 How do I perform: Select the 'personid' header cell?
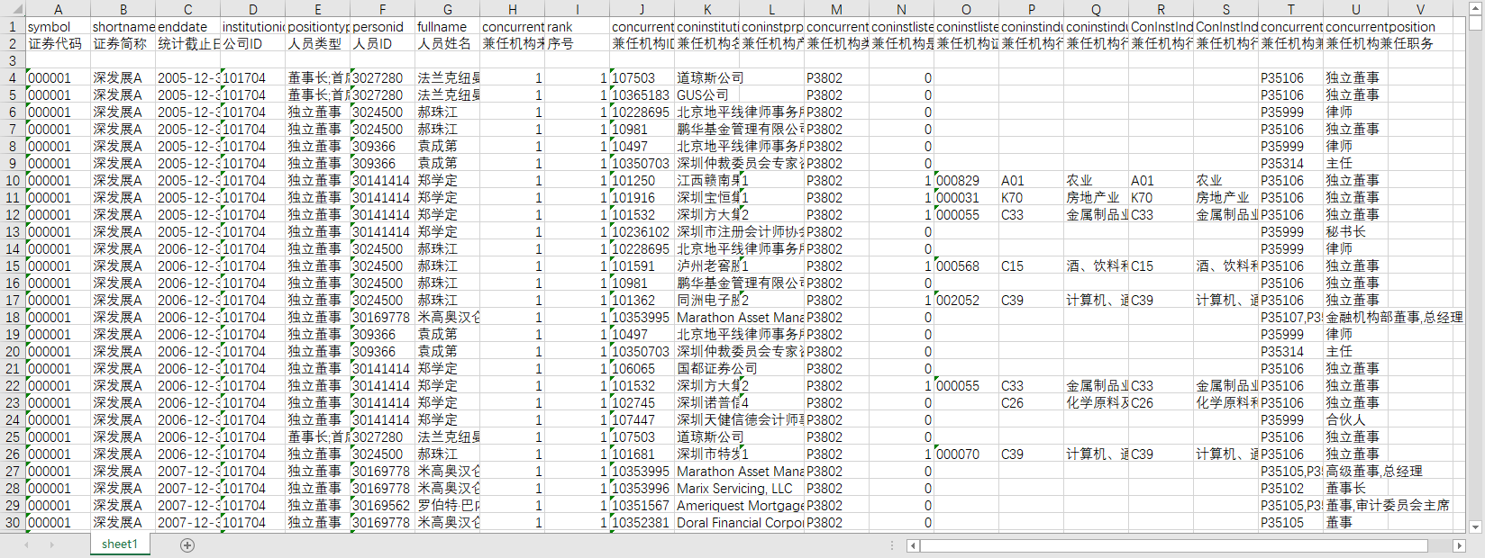point(383,27)
